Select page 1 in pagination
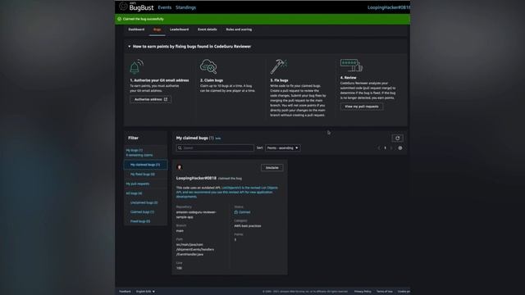Image resolution: width=525 pixels, height=295 pixels. pyautogui.click(x=385, y=147)
